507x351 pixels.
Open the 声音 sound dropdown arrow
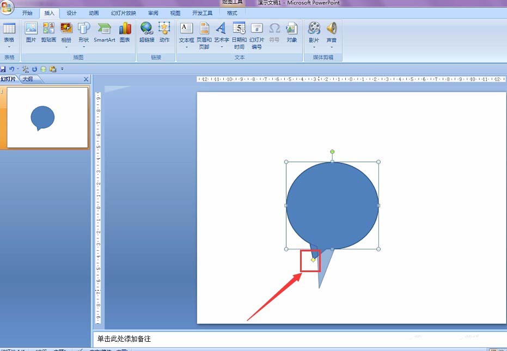(x=332, y=47)
